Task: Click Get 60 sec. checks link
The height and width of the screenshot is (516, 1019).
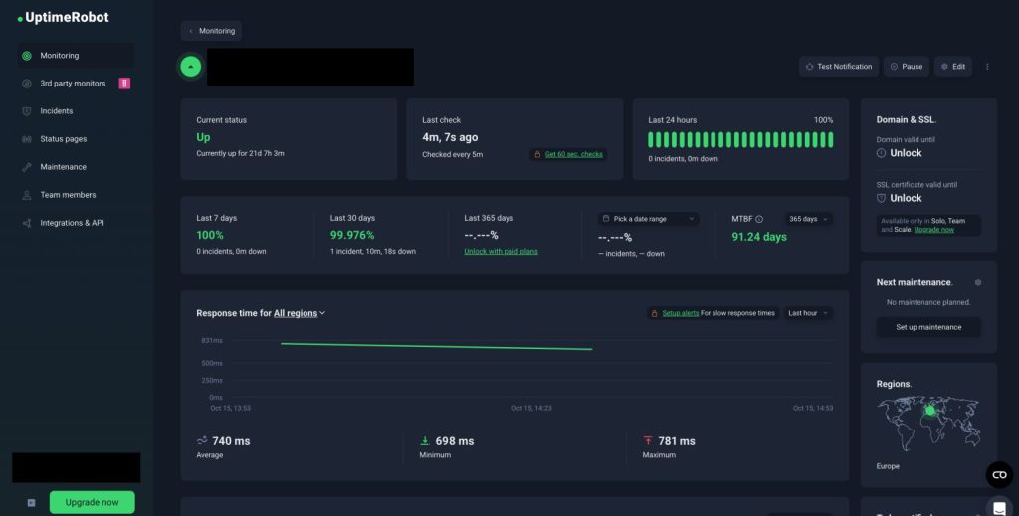Action: (574, 154)
